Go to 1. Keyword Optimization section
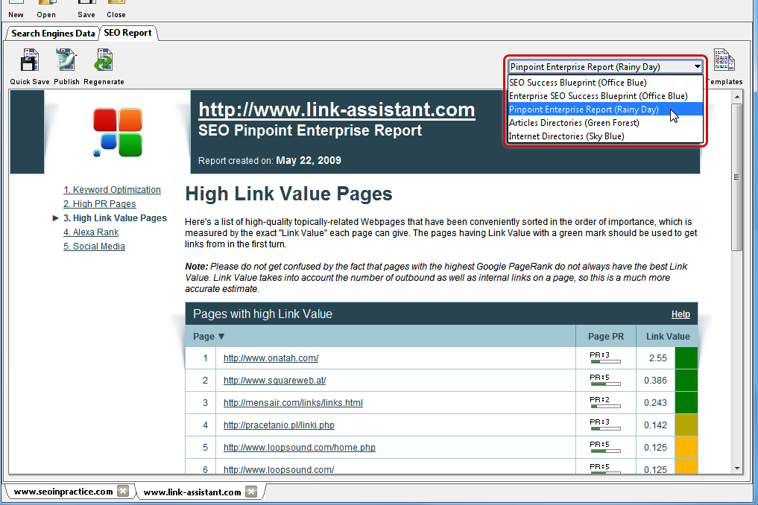This screenshot has width=758, height=505. 112,190
